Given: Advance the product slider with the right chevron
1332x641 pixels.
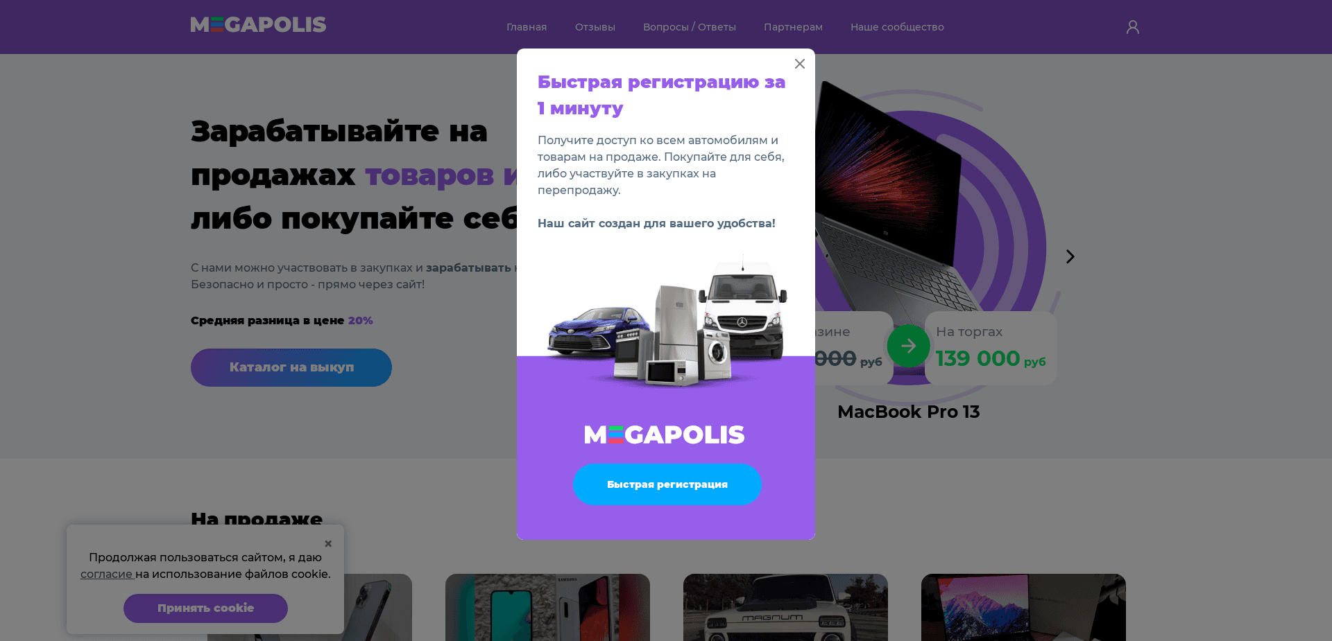Looking at the screenshot, I should (x=1070, y=256).
